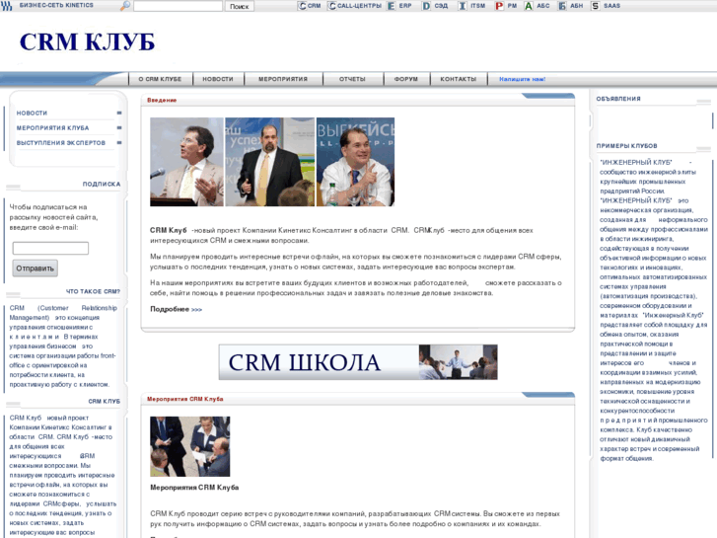Click bullet icon next to Мероприятия клуба
Image resolution: width=717 pixels, height=538 pixels.
(x=119, y=127)
